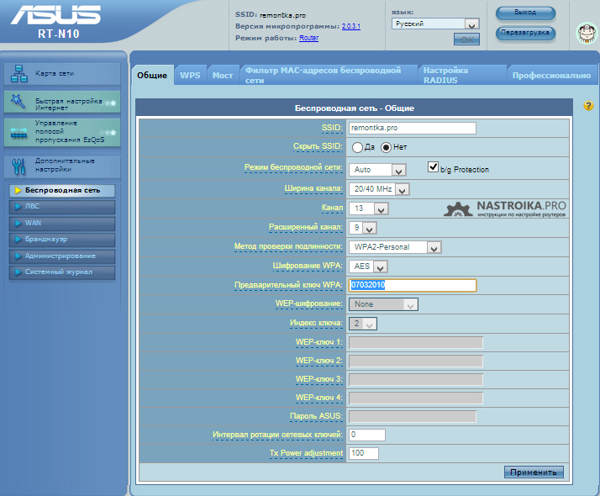
Task: Click the Tx Power adjustment field
Action: tap(364, 453)
